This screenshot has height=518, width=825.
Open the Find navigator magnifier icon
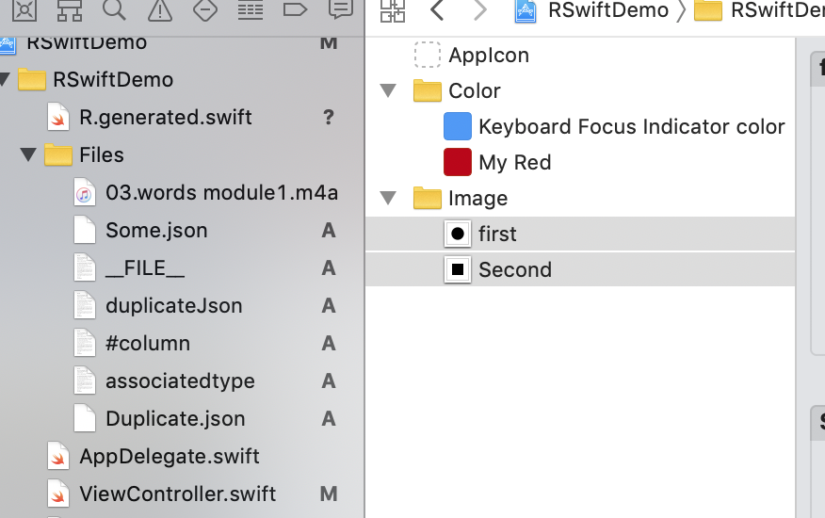pyautogui.click(x=114, y=9)
